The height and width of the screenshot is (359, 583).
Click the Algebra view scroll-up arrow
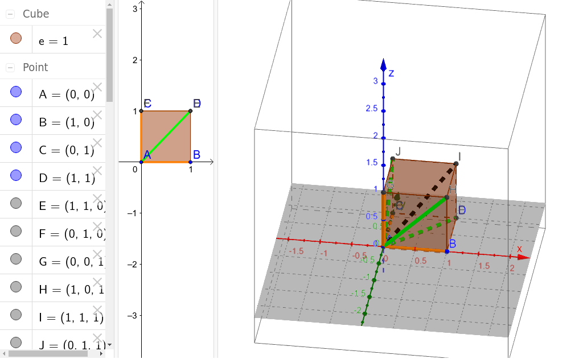coord(109,4)
